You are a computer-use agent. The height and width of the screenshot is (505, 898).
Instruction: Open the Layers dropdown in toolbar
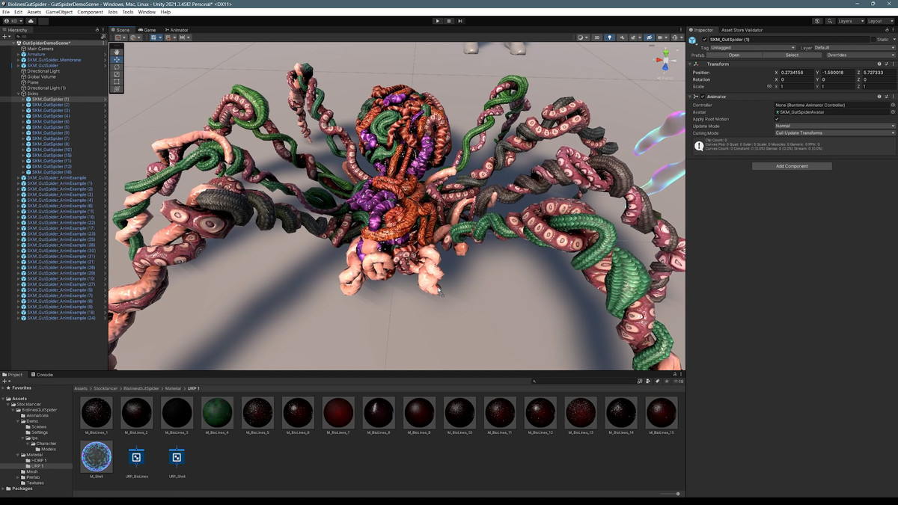pos(850,21)
